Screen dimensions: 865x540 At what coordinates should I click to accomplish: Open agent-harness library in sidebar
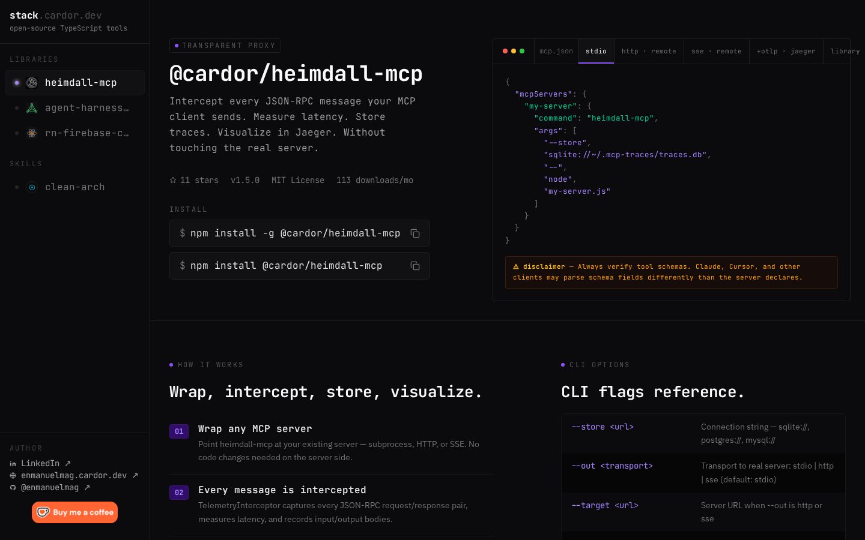click(75, 108)
